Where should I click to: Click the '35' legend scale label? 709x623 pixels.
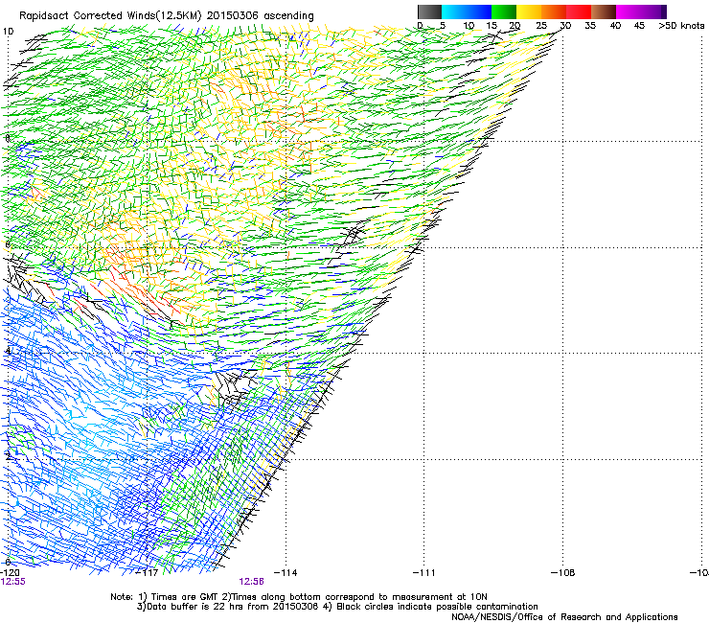coord(590,26)
